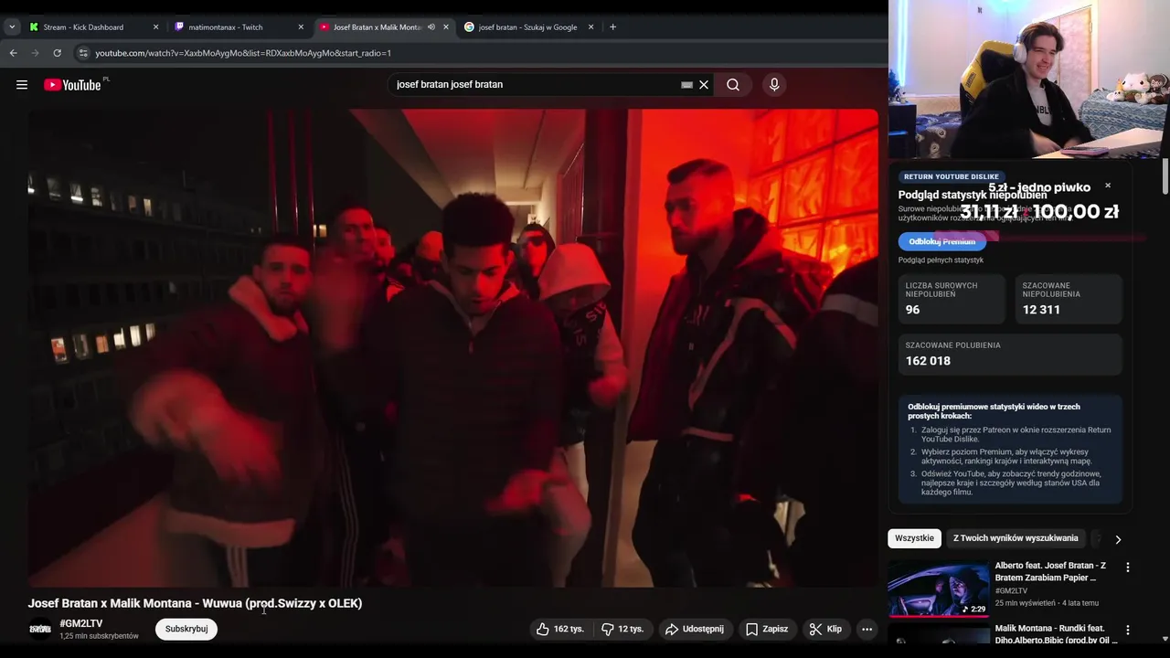Open Alberto feat. Josef Bratan video title
The width and height of the screenshot is (1170, 658).
point(1050,571)
